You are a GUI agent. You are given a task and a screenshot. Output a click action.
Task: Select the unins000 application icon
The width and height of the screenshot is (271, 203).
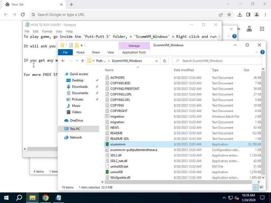point(107,172)
